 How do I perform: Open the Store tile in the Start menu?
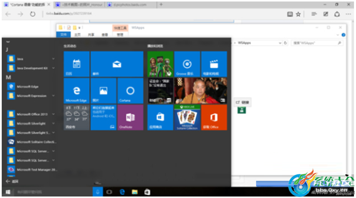tap(160, 118)
